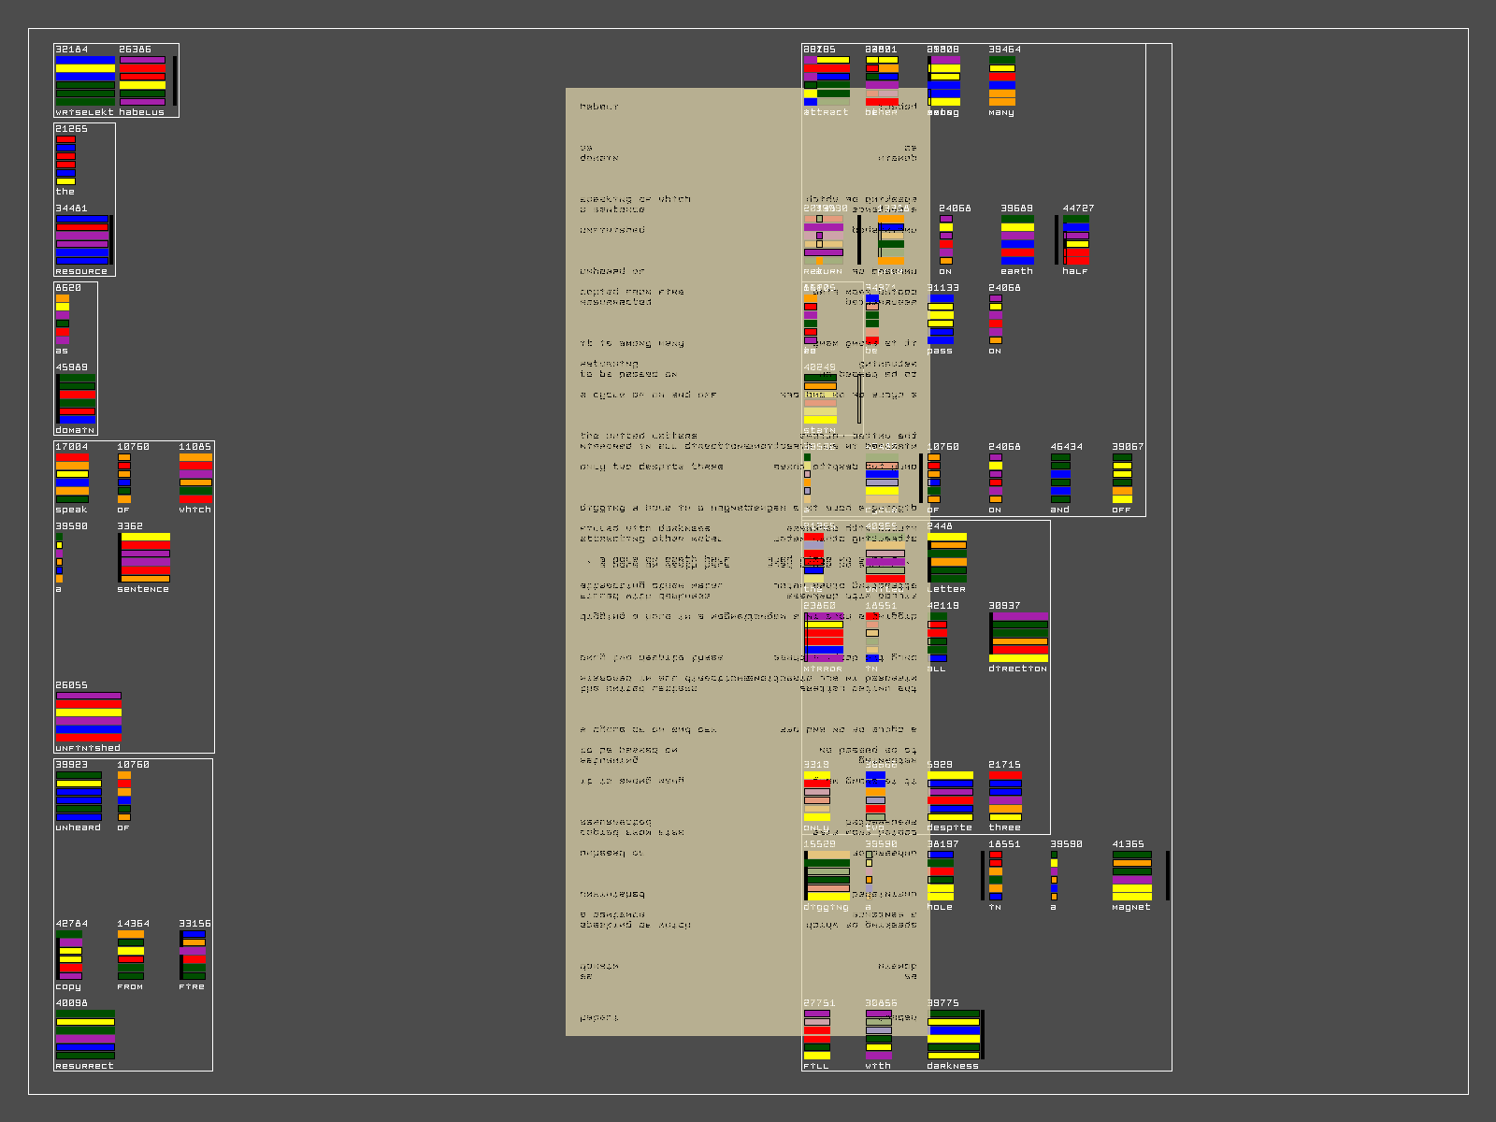
Task: Select the direction word block
Action: coord(1019,638)
